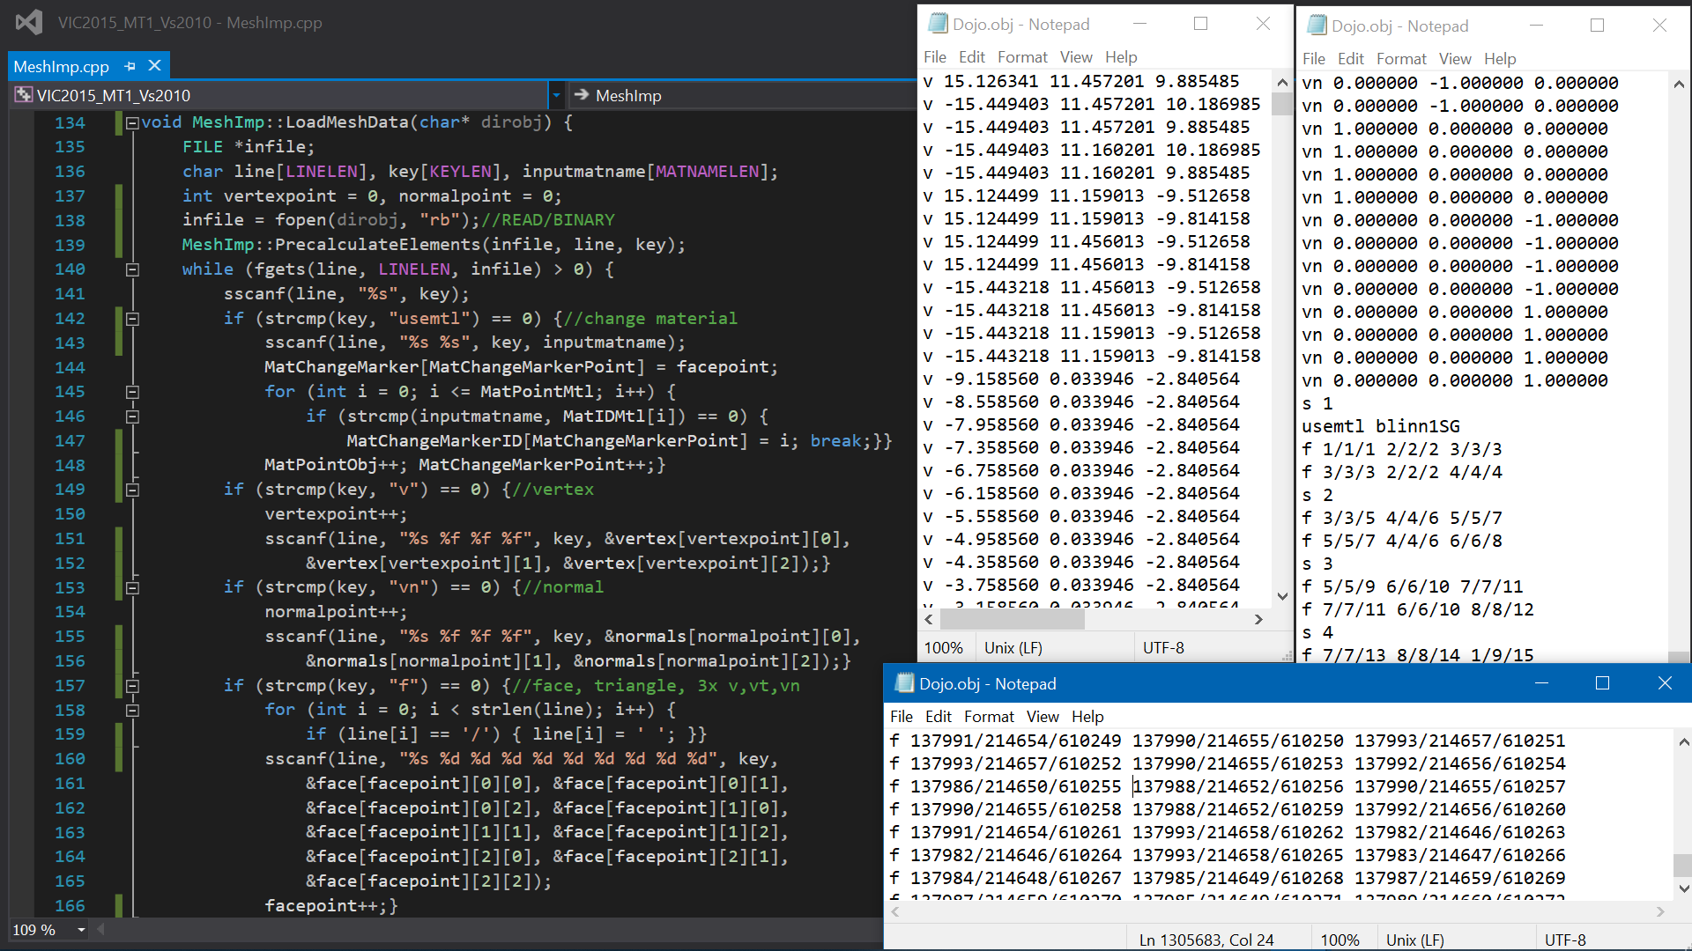
Task: Click the up arrow in top-left Notepad's vertical scrollbar
Action: point(1282,82)
